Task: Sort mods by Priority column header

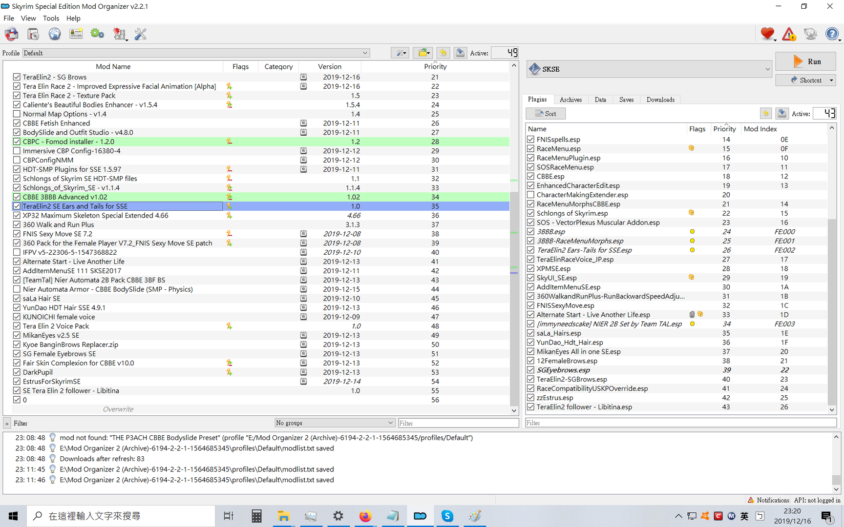Action: 435,66
